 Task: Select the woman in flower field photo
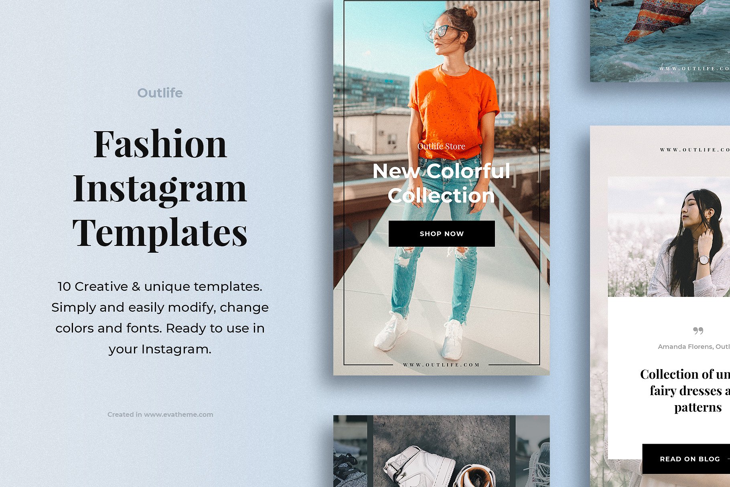(669, 237)
